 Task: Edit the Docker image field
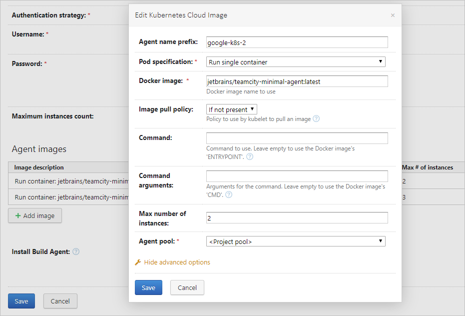pyautogui.click(x=297, y=80)
